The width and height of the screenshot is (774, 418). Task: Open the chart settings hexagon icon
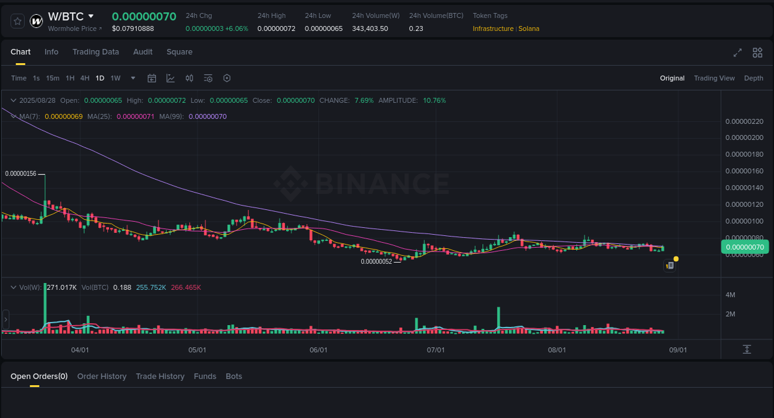pos(227,78)
